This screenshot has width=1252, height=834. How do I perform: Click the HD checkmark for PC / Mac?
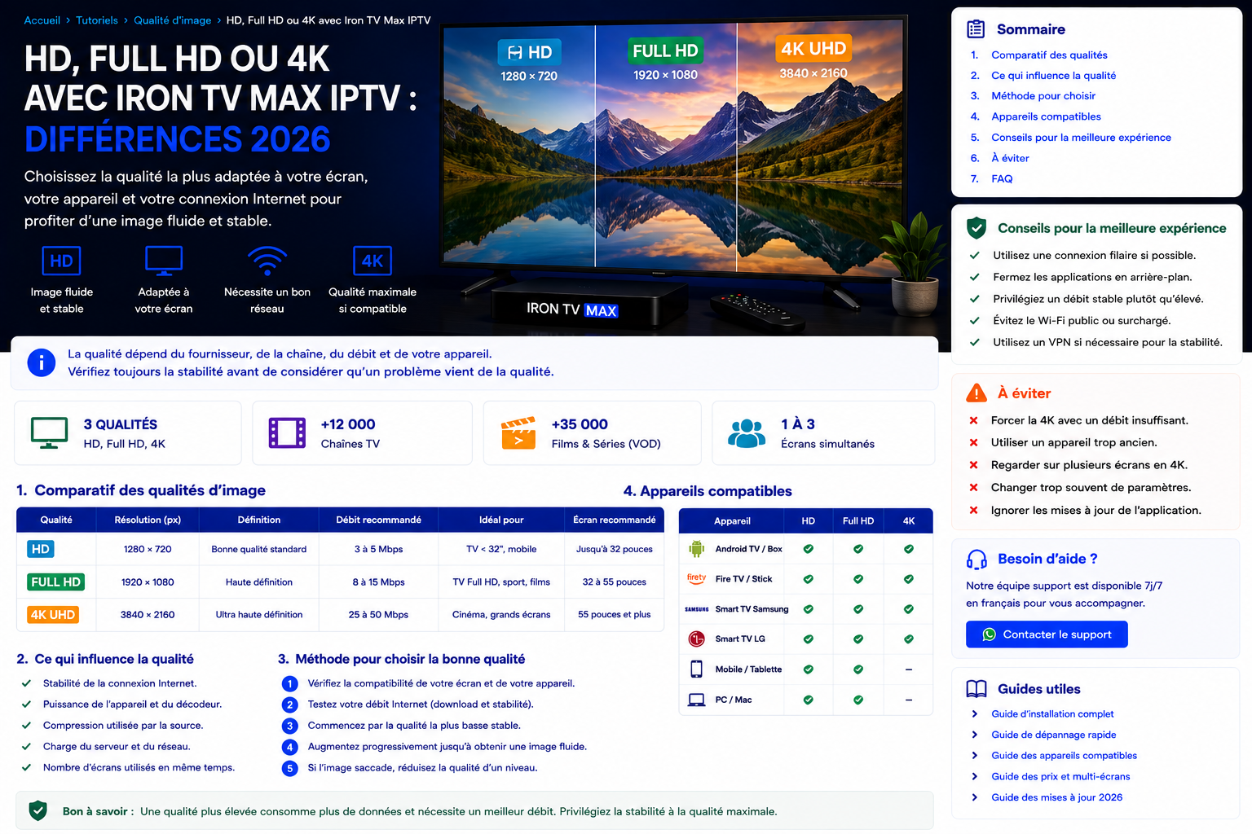pyautogui.click(x=808, y=700)
